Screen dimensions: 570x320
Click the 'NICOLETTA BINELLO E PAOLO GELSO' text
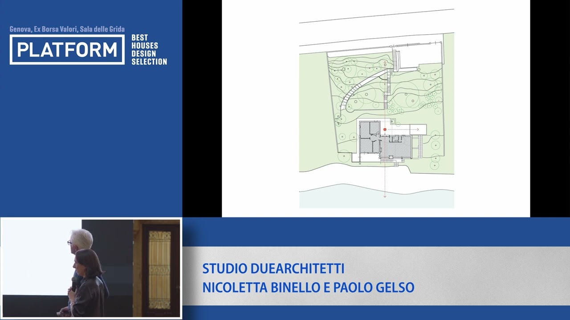(308, 288)
